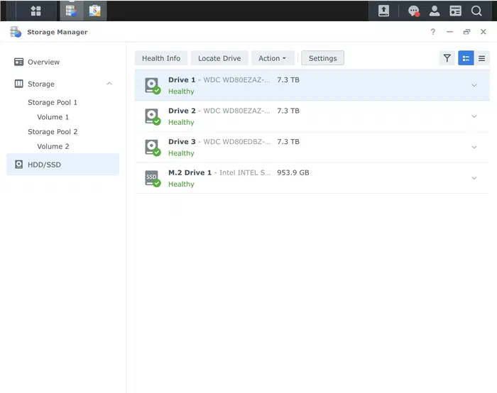
Task: Open the Action dropdown menu
Action: [273, 58]
